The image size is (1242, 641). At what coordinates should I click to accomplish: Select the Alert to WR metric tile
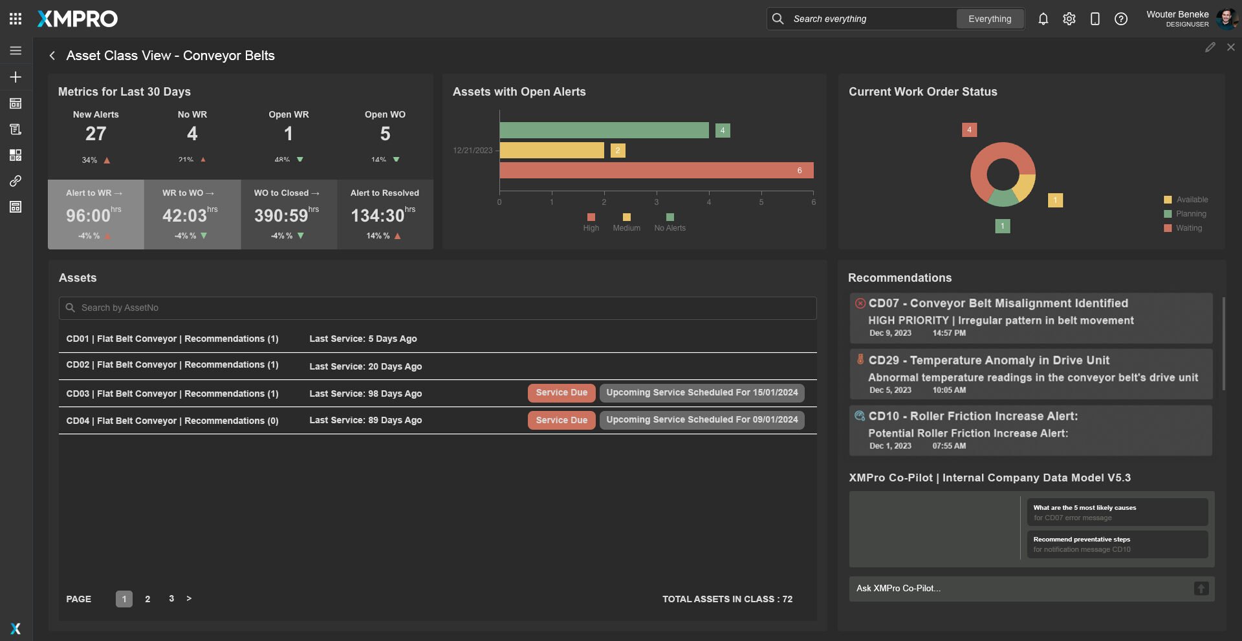(96, 215)
